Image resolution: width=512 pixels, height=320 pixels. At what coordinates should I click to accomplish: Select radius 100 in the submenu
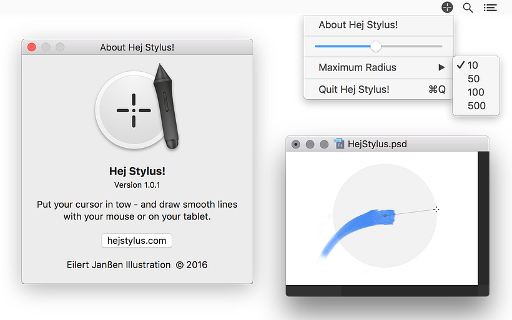(x=476, y=92)
